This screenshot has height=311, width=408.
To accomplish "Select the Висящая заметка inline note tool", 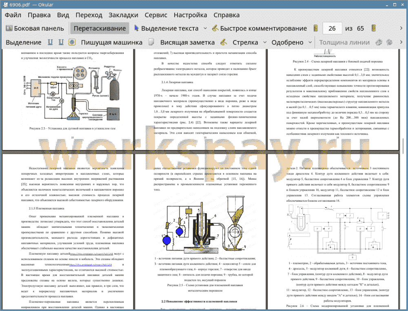I will click(187, 42).
